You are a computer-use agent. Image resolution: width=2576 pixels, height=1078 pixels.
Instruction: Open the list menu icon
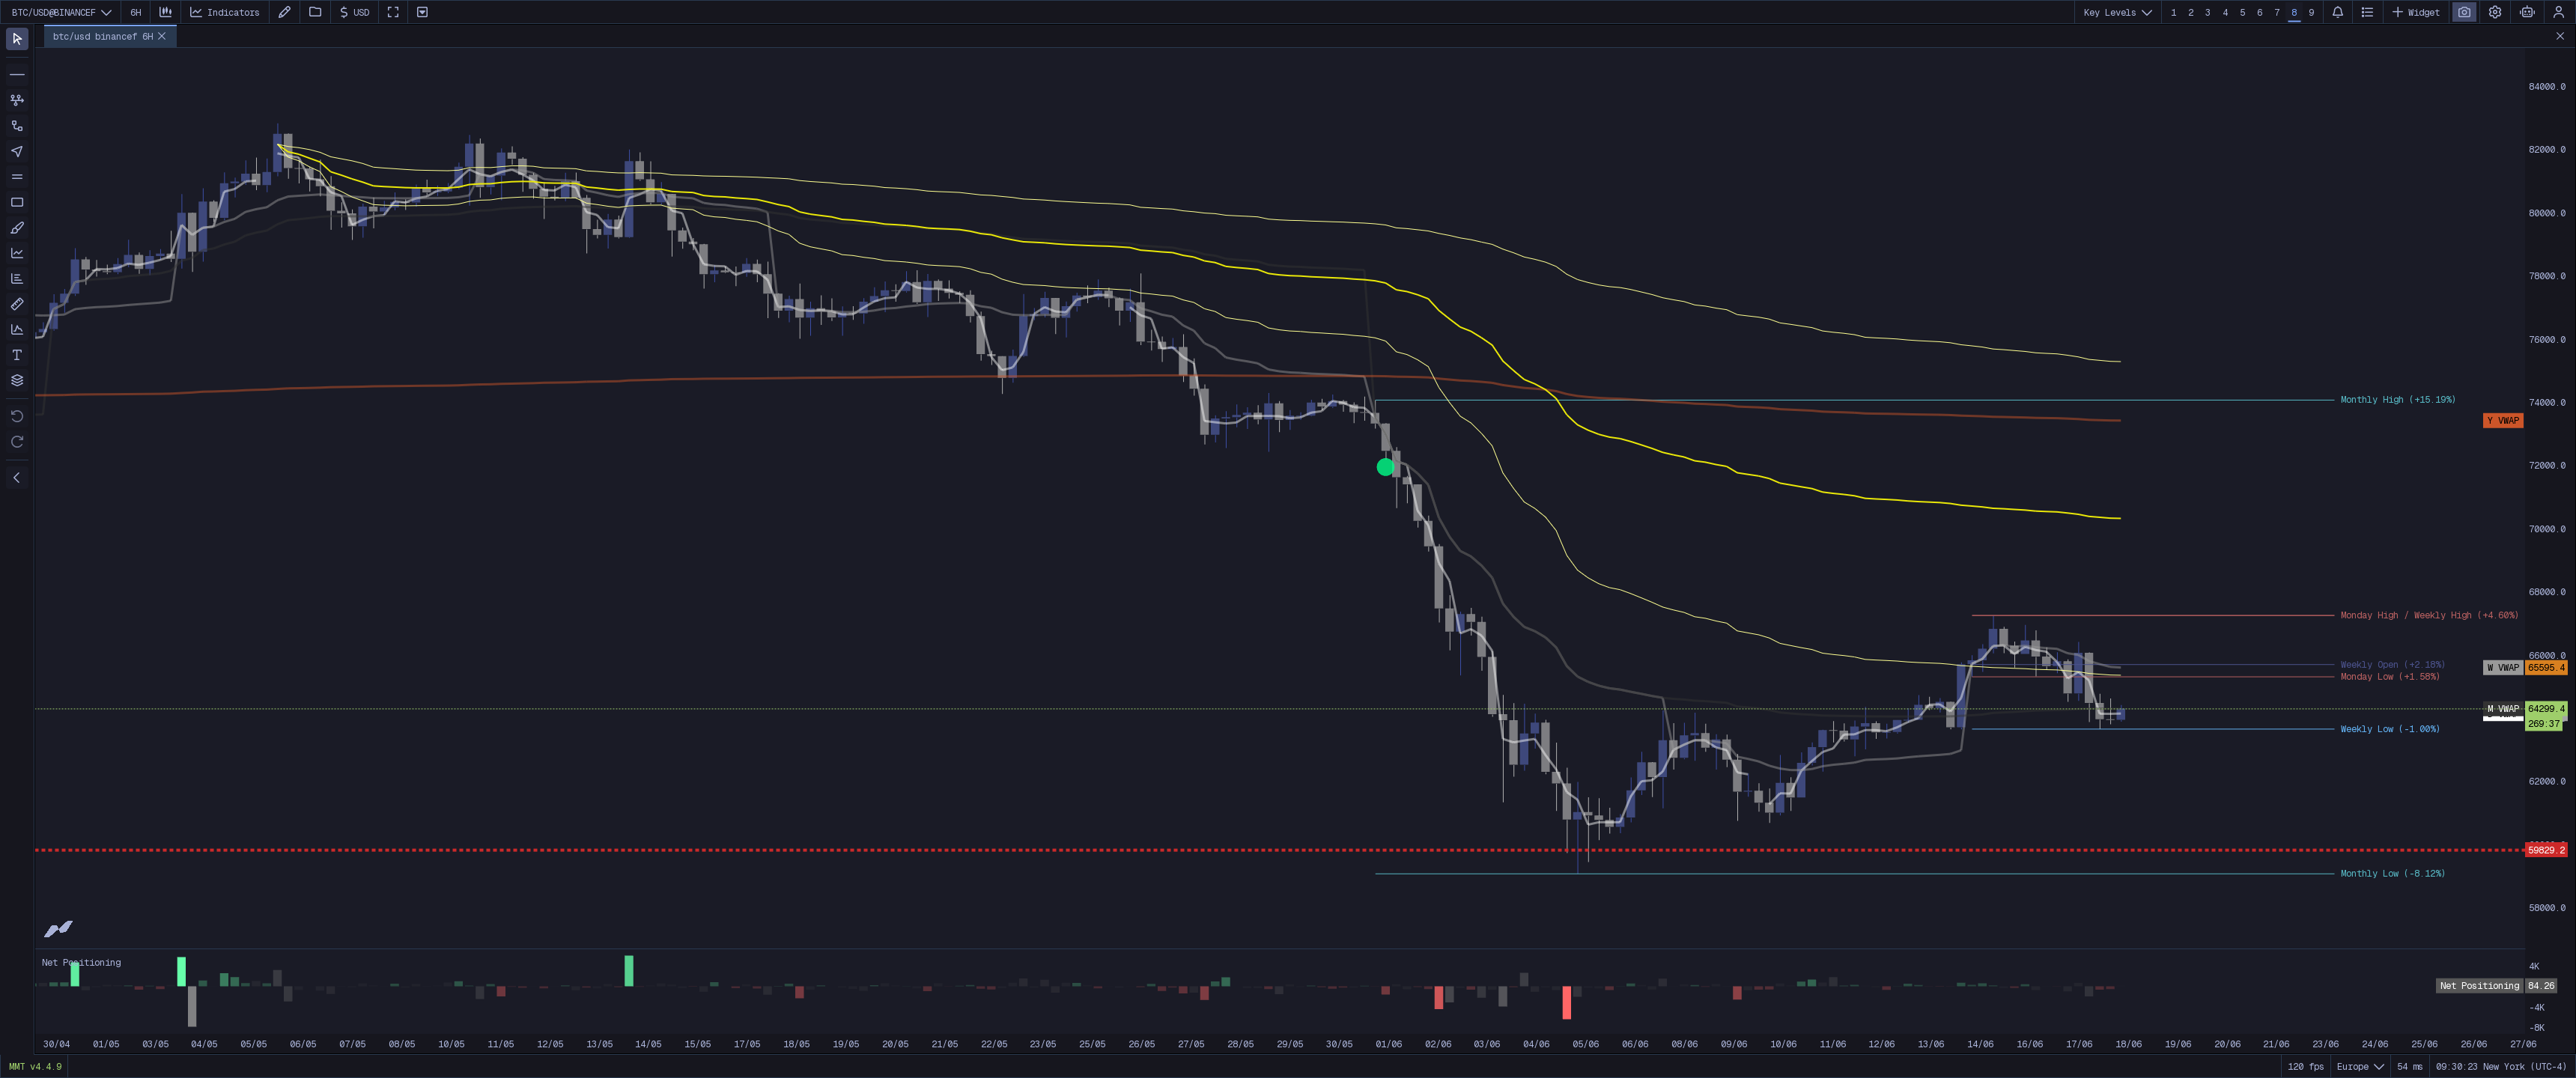pyautogui.click(x=2367, y=12)
